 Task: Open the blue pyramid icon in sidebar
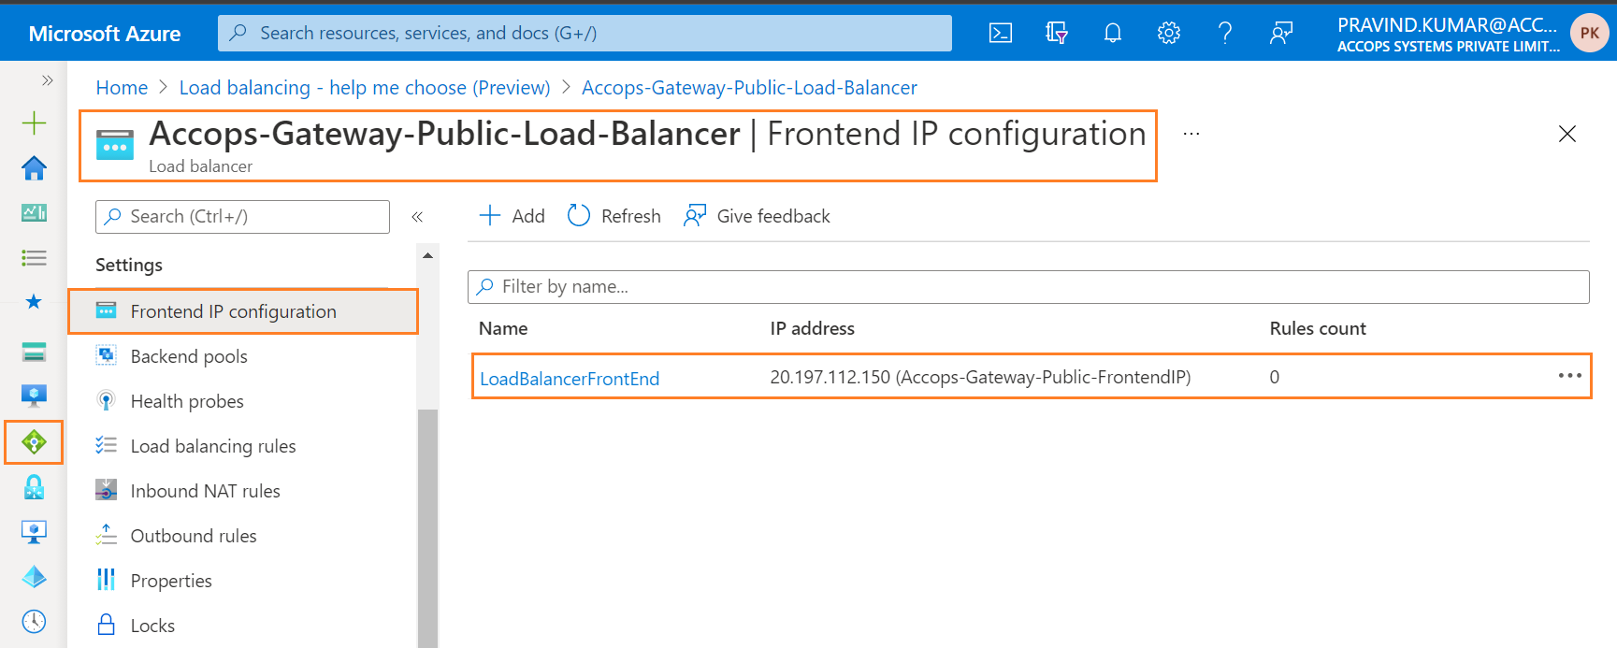click(34, 577)
